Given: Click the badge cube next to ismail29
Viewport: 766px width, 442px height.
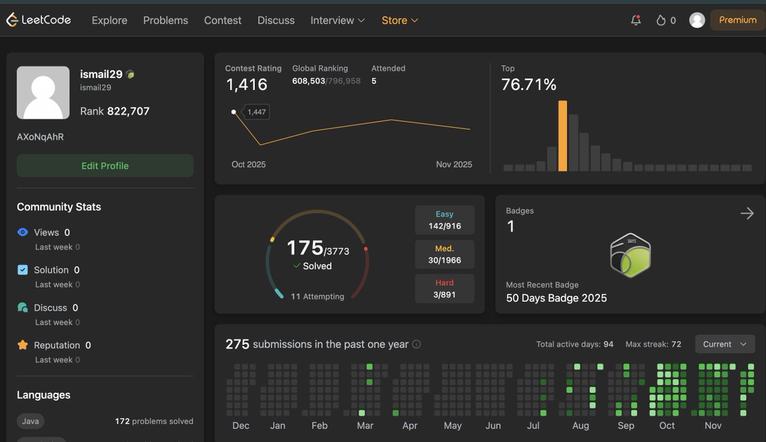Looking at the screenshot, I should tap(130, 74).
